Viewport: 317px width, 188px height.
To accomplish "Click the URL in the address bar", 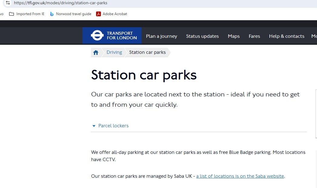I will tap(61, 3).
